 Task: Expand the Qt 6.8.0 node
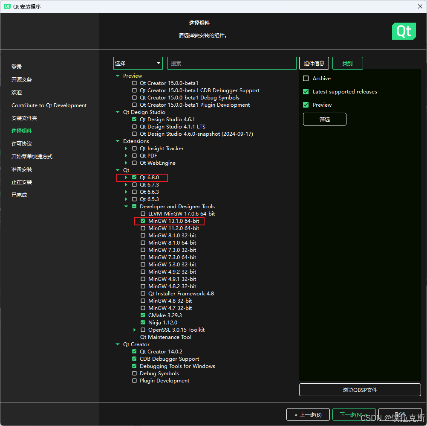coord(126,177)
